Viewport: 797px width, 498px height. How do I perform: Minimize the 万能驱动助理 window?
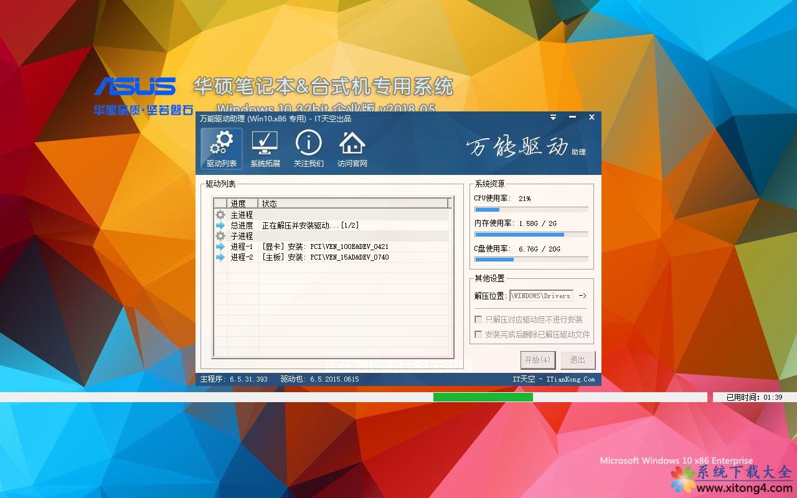coord(572,117)
